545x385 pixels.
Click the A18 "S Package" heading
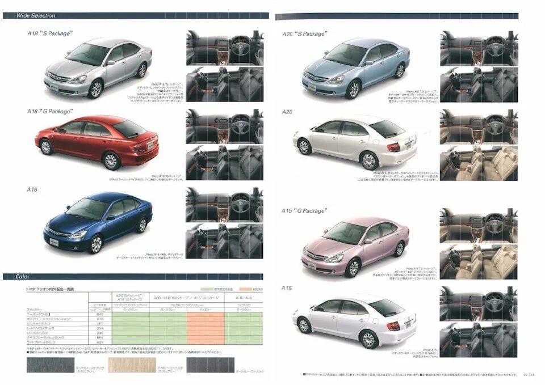pyautogui.click(x=51, y=33)
